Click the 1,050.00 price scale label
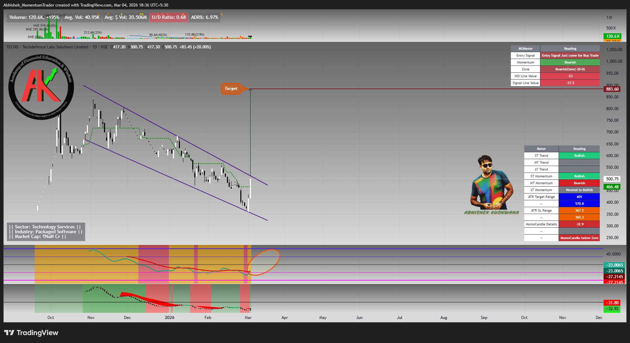This screenshot has width=630, height=343. tap(614, 50)
